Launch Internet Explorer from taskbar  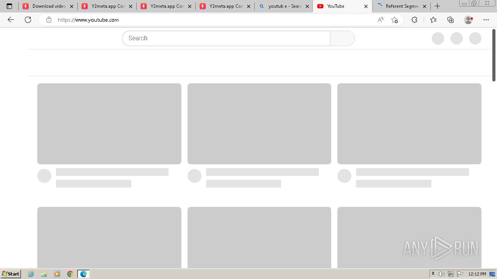coord(31,274)
